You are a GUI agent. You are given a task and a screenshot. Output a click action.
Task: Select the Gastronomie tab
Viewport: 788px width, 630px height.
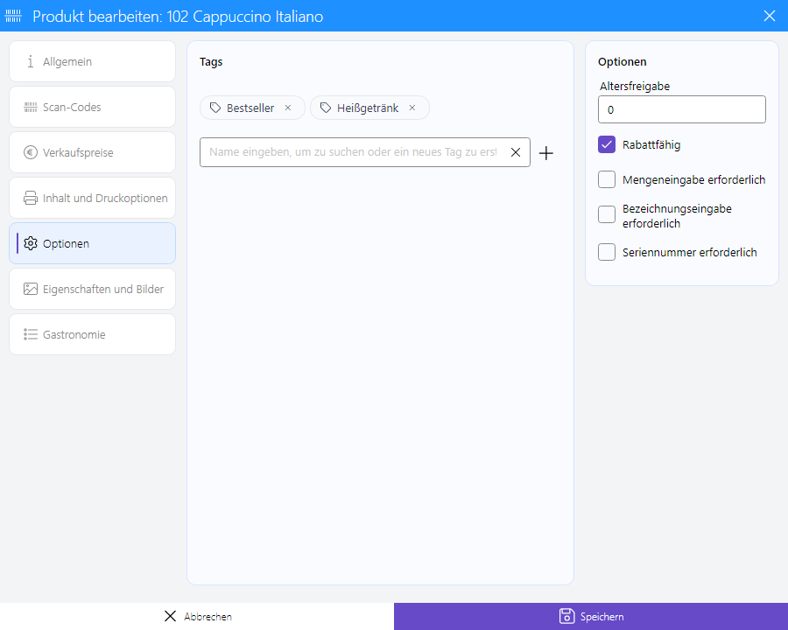point(93,334)
